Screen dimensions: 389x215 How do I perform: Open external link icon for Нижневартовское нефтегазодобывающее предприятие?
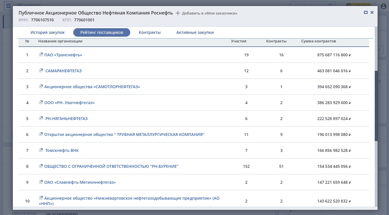pyautogui.click(x=41, y=198)
